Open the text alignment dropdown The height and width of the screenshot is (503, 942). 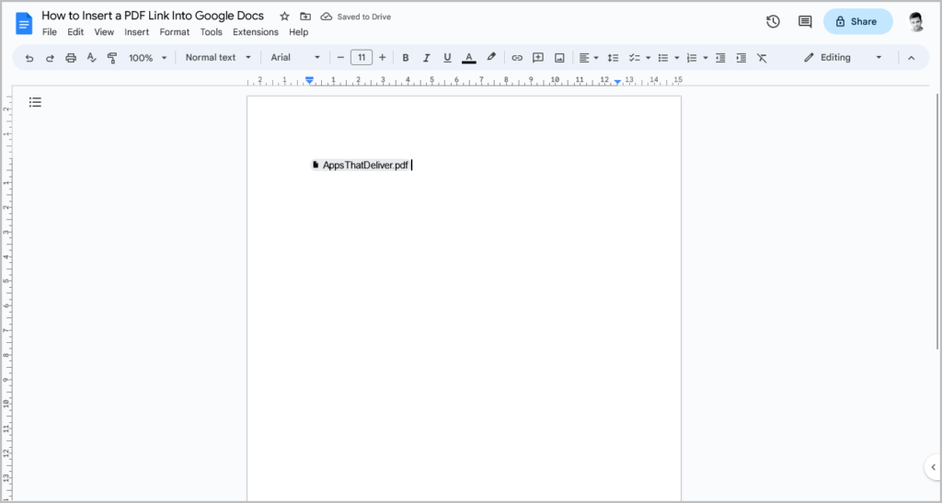[x=589, y=58]
